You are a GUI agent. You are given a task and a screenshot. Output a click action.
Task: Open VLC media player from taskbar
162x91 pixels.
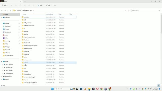85,89
